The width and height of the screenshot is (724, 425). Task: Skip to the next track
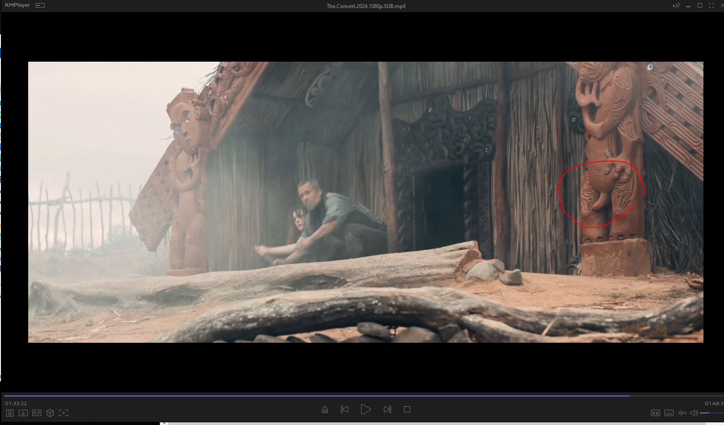pos(388,409)
